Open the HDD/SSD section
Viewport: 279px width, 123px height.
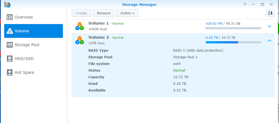coord(24,59)
